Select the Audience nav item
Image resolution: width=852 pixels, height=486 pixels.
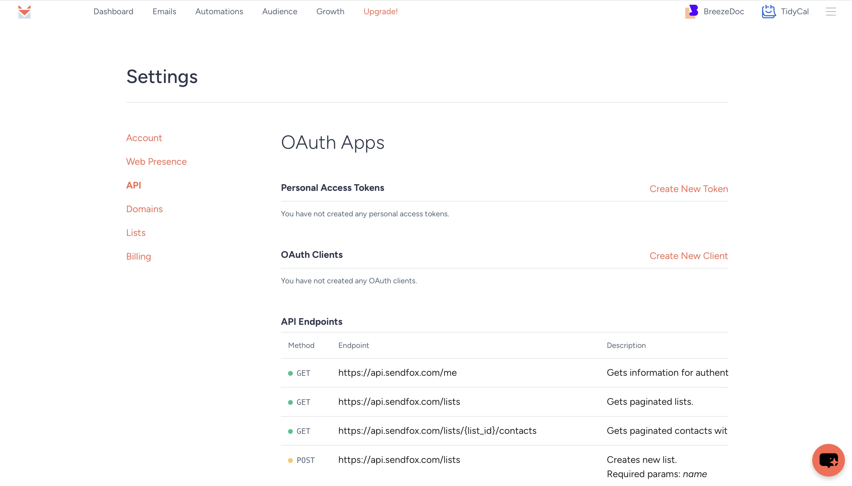280,12
